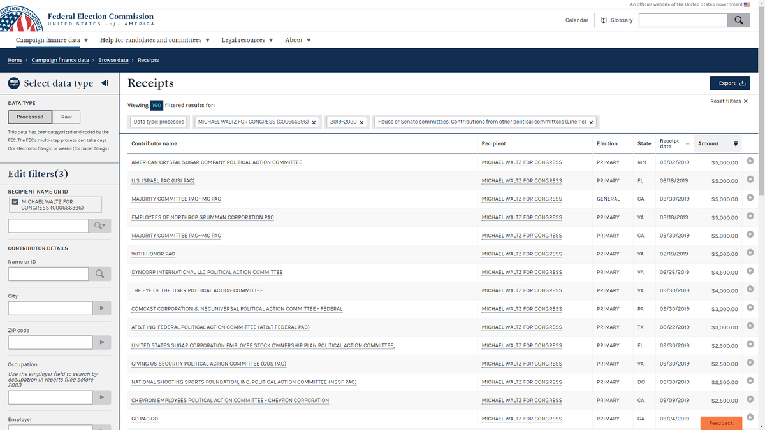Sort by Amount column header
765x430 pixels.
point(718,144)
